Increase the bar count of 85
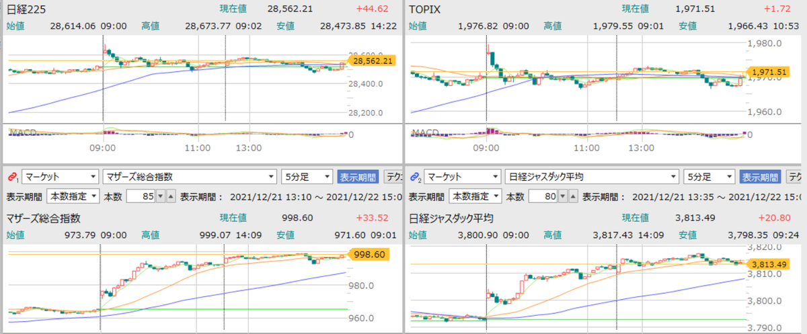807x334 pixels. [170, 196]
